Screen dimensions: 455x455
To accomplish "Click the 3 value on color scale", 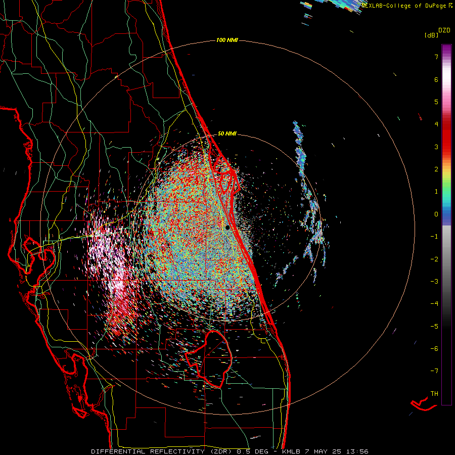I will pyautogui.click(x=436, y=147).
